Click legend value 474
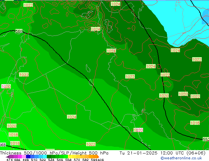209x161 pixels. (10, 160)
